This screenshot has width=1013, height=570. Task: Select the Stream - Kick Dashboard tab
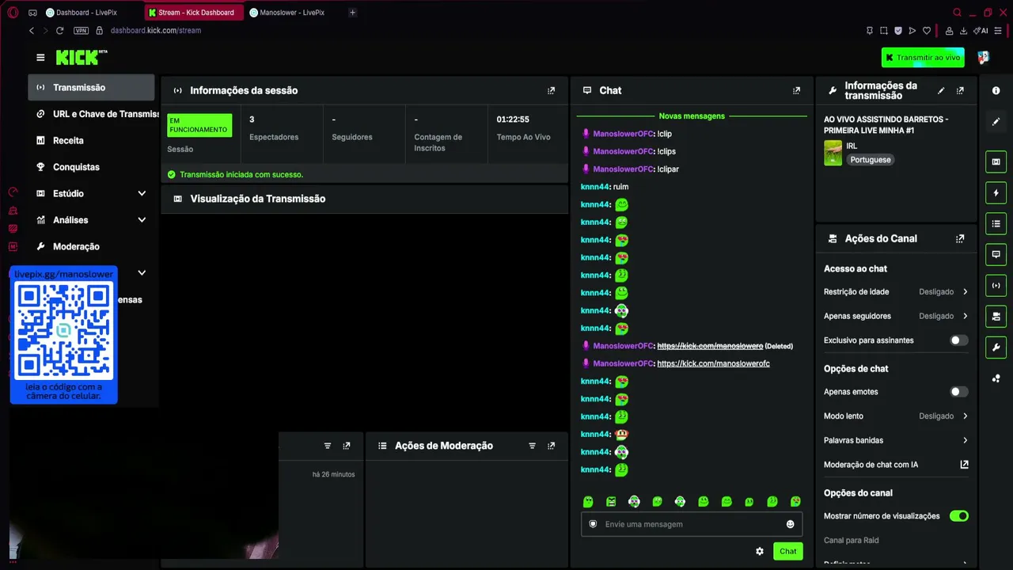coord(193,13)
